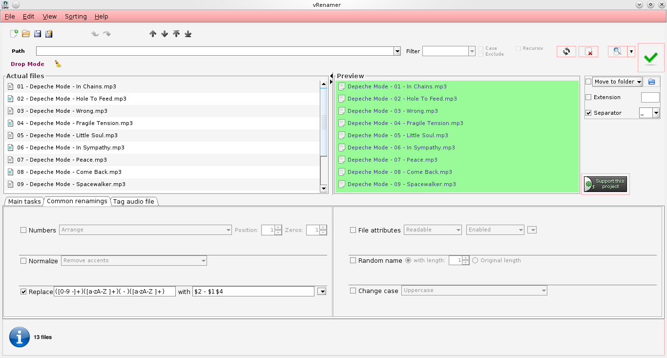667x358 pixels.
Task: Click the refresh file list icon
Action: click(x=566, y=51)
